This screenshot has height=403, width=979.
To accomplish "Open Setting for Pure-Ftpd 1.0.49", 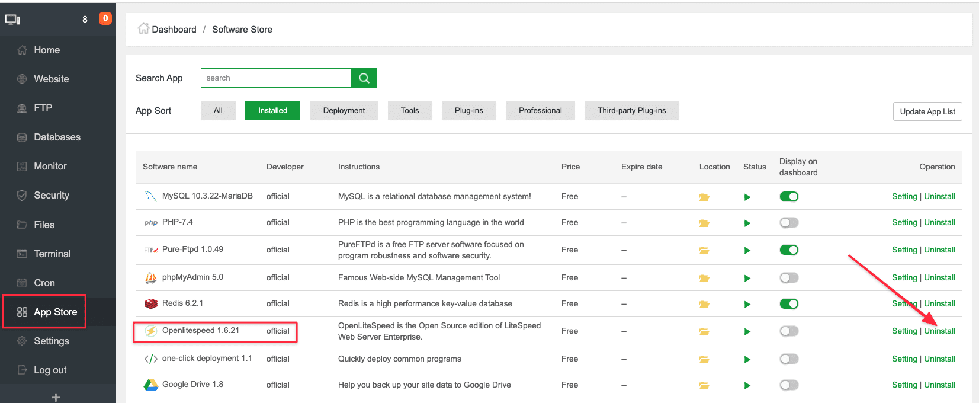I will click(904, 250).
